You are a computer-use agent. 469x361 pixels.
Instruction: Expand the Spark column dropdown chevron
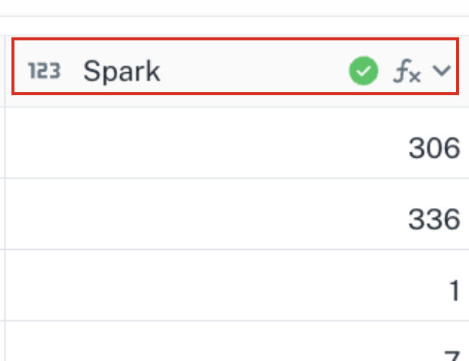442,71
